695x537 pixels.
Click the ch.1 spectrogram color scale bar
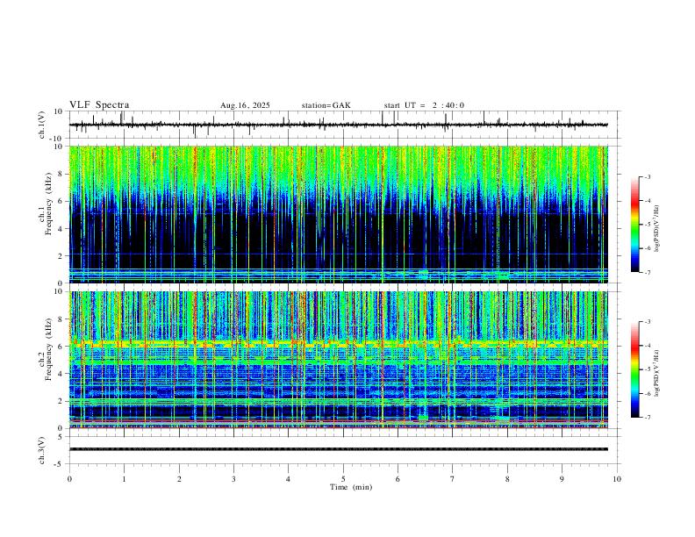634,225
